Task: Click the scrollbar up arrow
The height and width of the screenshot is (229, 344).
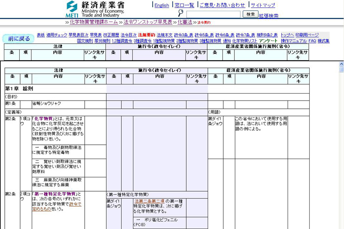Action: pos(341,64)
